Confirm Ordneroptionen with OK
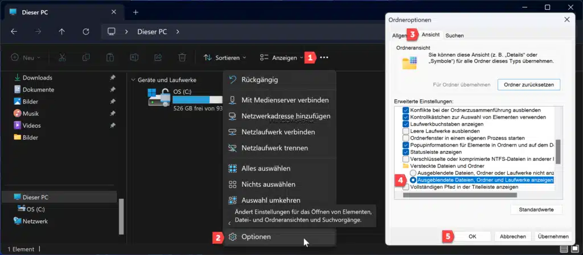The image size is (583, 255). coord(472,236)
